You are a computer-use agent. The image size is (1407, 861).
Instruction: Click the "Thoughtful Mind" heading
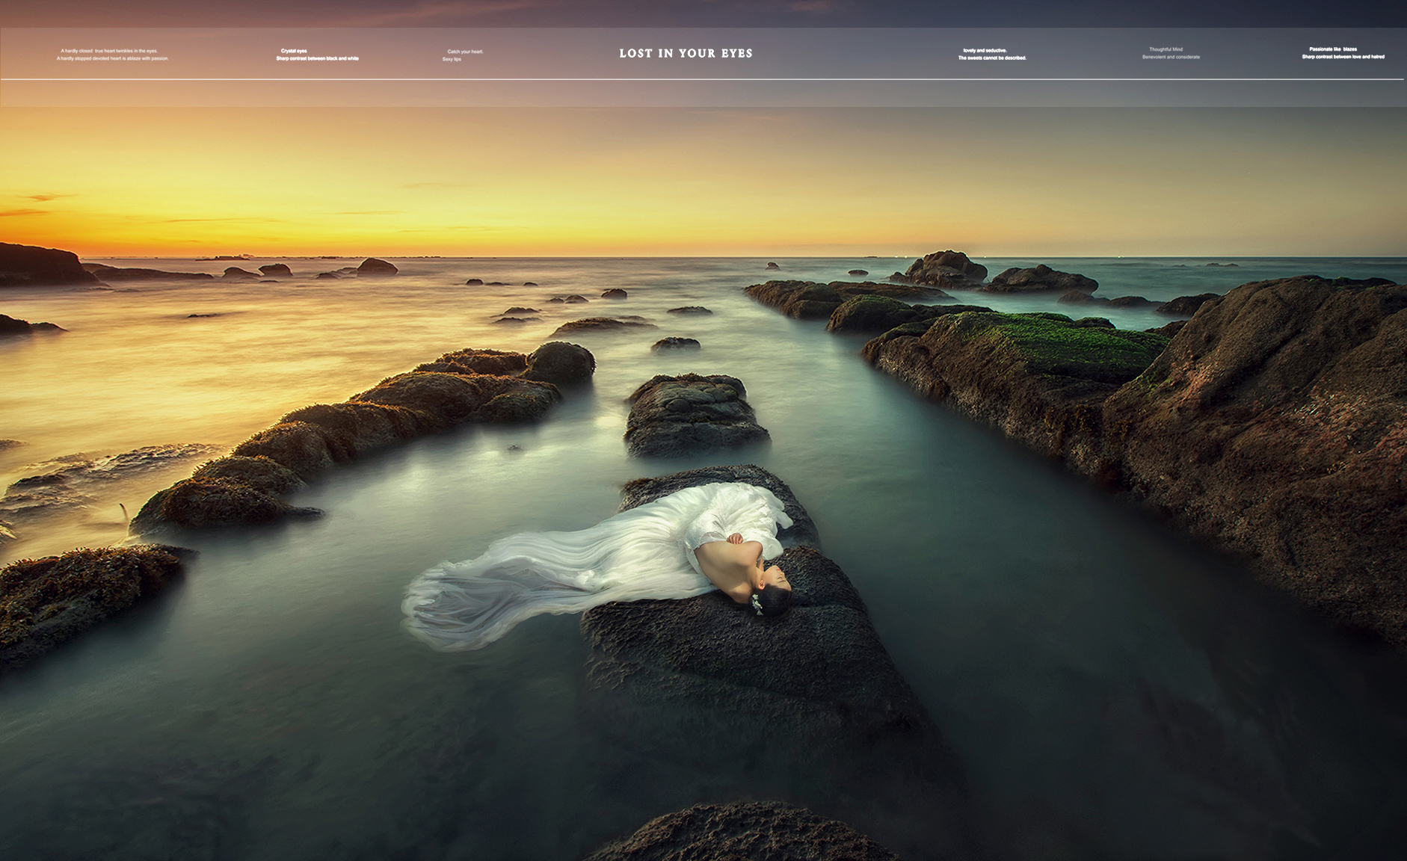[1166, 49]
